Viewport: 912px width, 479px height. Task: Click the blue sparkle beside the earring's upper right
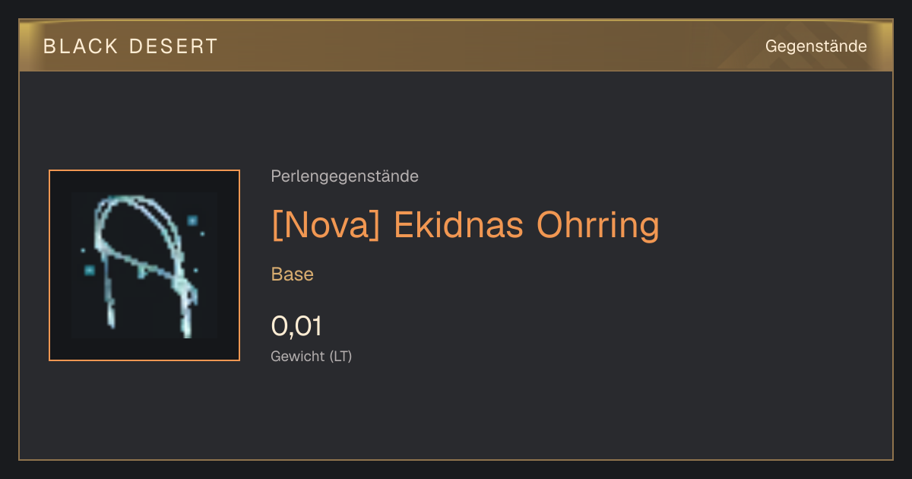tap(192, 220)
